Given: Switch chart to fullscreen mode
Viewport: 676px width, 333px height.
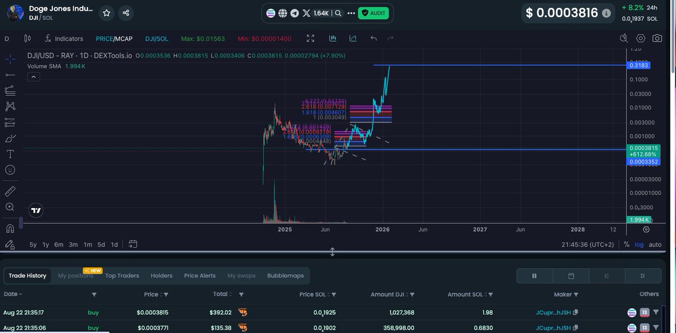Looking at the screenshot, I should (310, 38).
